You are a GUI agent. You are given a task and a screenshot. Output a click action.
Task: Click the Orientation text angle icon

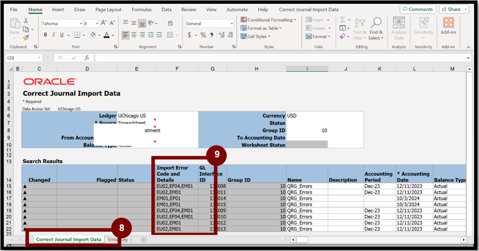pos(151,23)
